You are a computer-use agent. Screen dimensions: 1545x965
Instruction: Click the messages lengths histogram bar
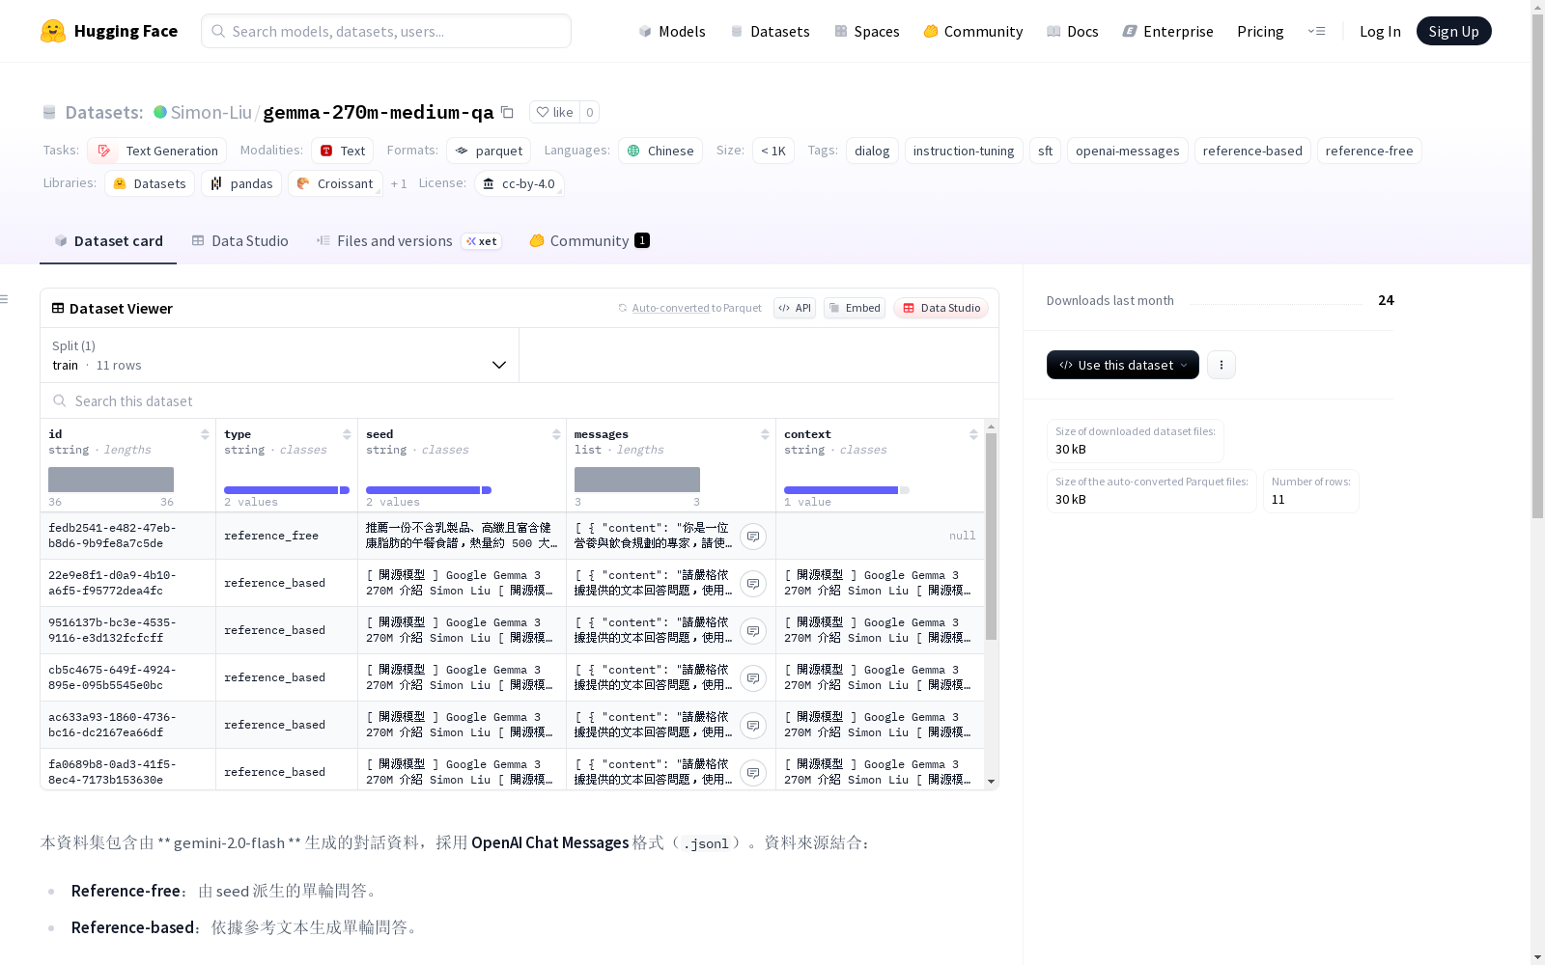637,480
